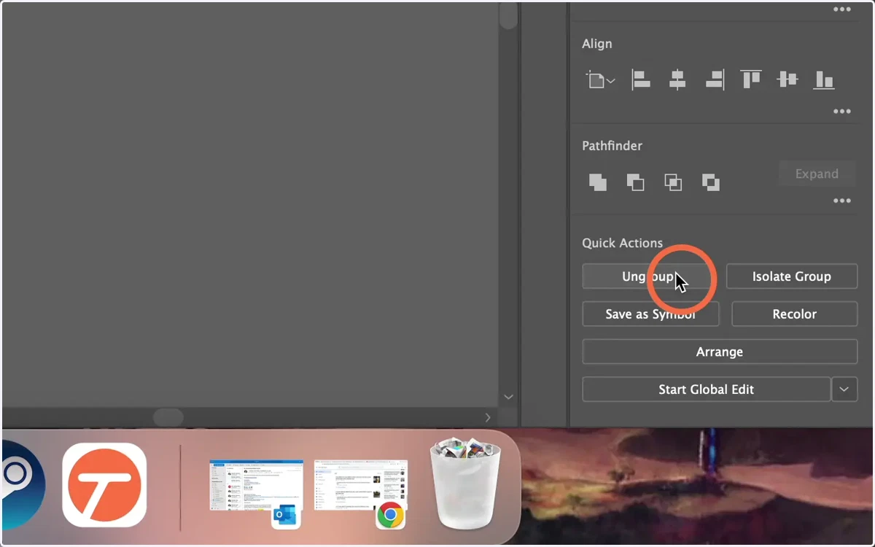Apply Pathfinder Exclude shape mode
Screen dimensions: 875x547
(x=711, y=182)
